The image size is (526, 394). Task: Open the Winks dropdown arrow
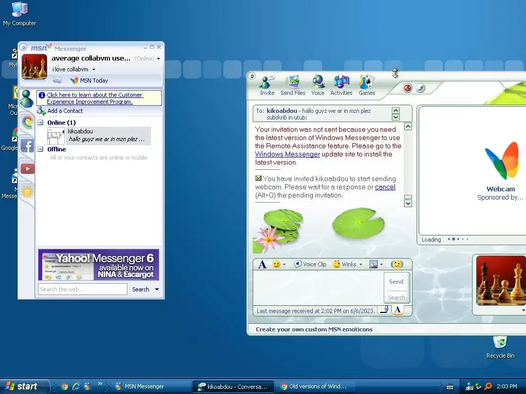(x=361, y=264)
